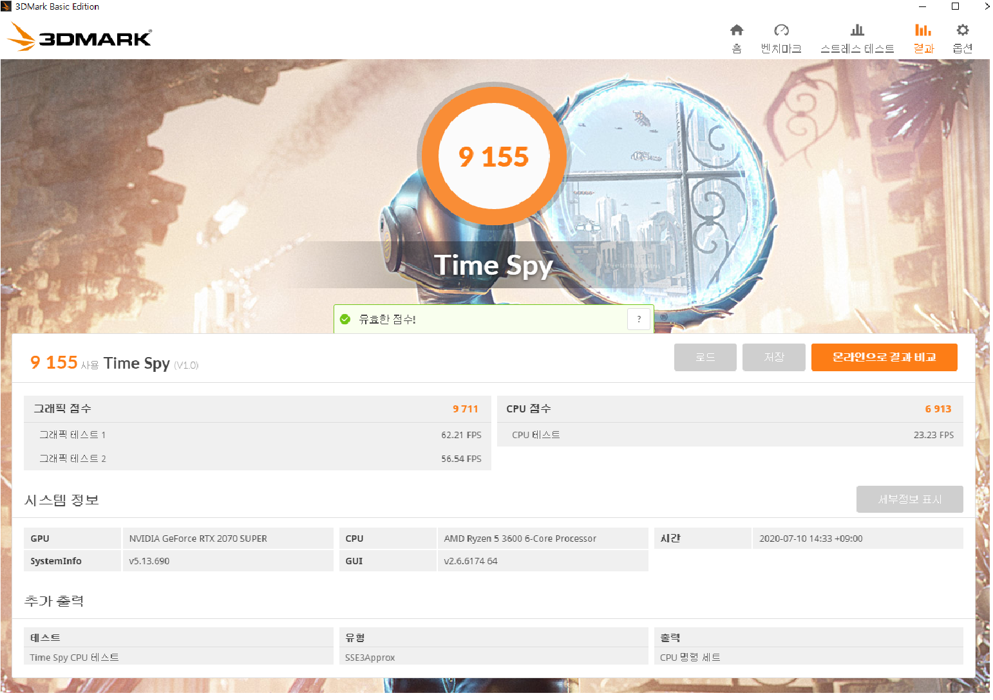Click the 그래픽 테스트 1 row label

click(x=73, y=435)
